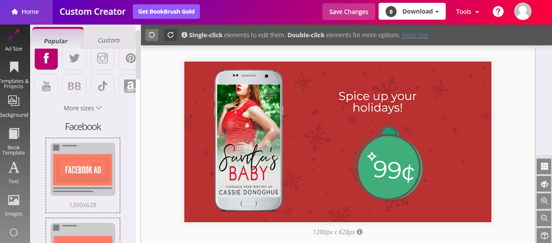Expand the More sizes list

pos(83,108)
